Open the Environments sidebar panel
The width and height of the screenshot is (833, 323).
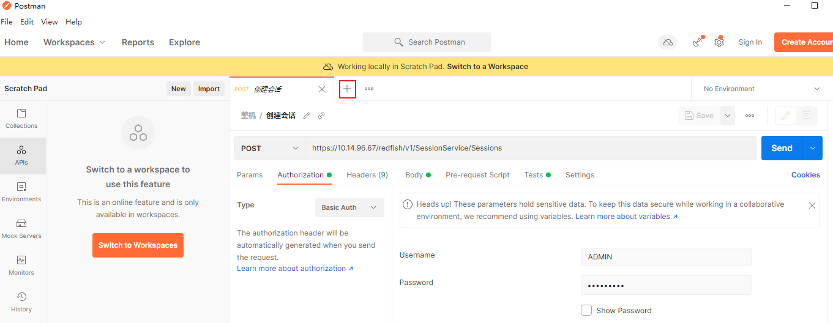coord(21,192)
